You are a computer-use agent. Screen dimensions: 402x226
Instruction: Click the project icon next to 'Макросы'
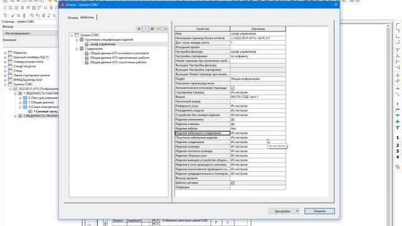point(10,53)
